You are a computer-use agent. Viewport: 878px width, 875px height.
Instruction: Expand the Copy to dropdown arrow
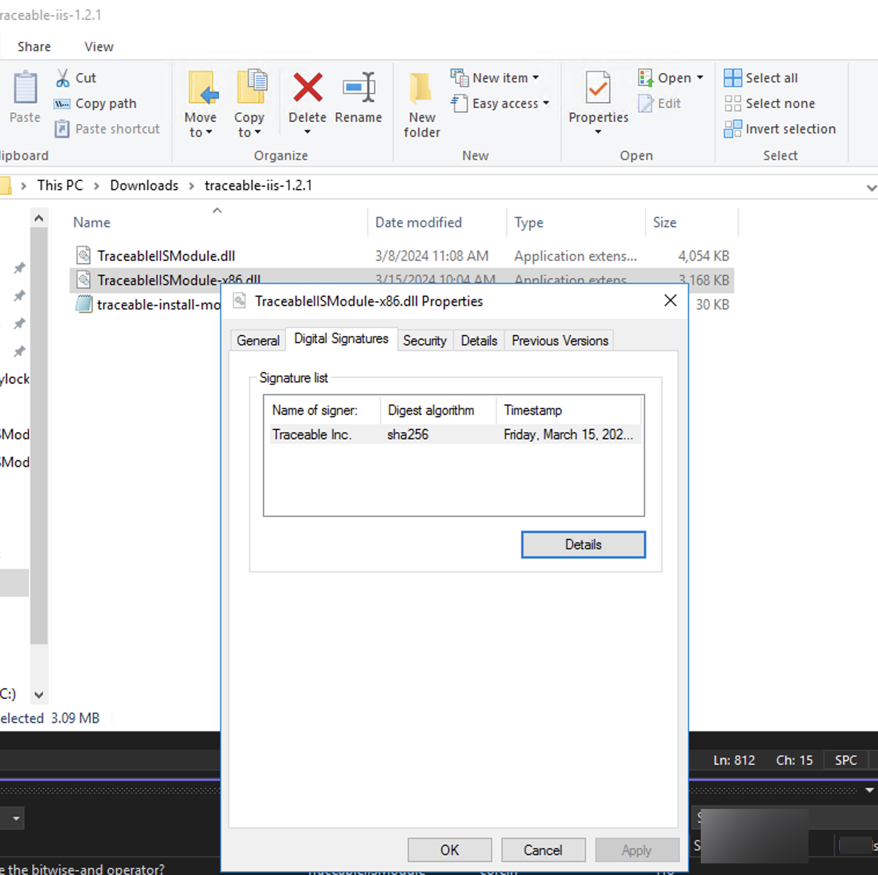click(258, 133)
